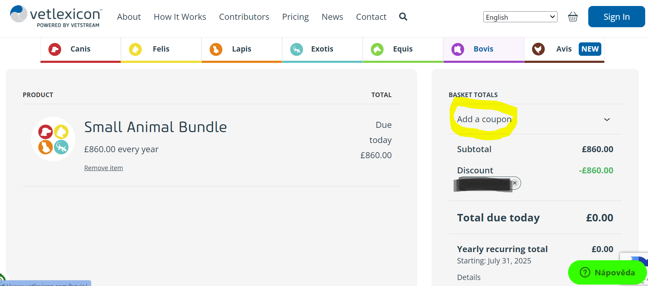Click the vetlexicon logo
The image size is (648, 286).
pyautogui.click(x=56, y=16)
